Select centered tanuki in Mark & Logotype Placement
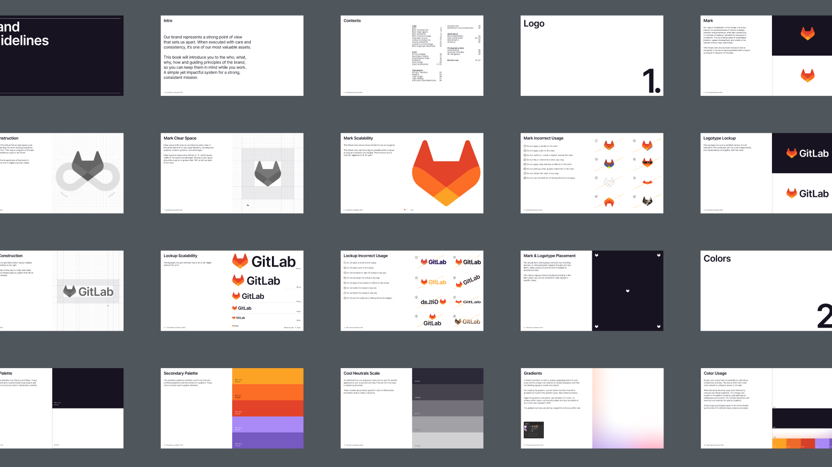The image size is (832, 467). click(628, 291)
